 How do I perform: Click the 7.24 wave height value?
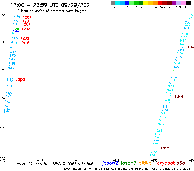tap(7, 106)
